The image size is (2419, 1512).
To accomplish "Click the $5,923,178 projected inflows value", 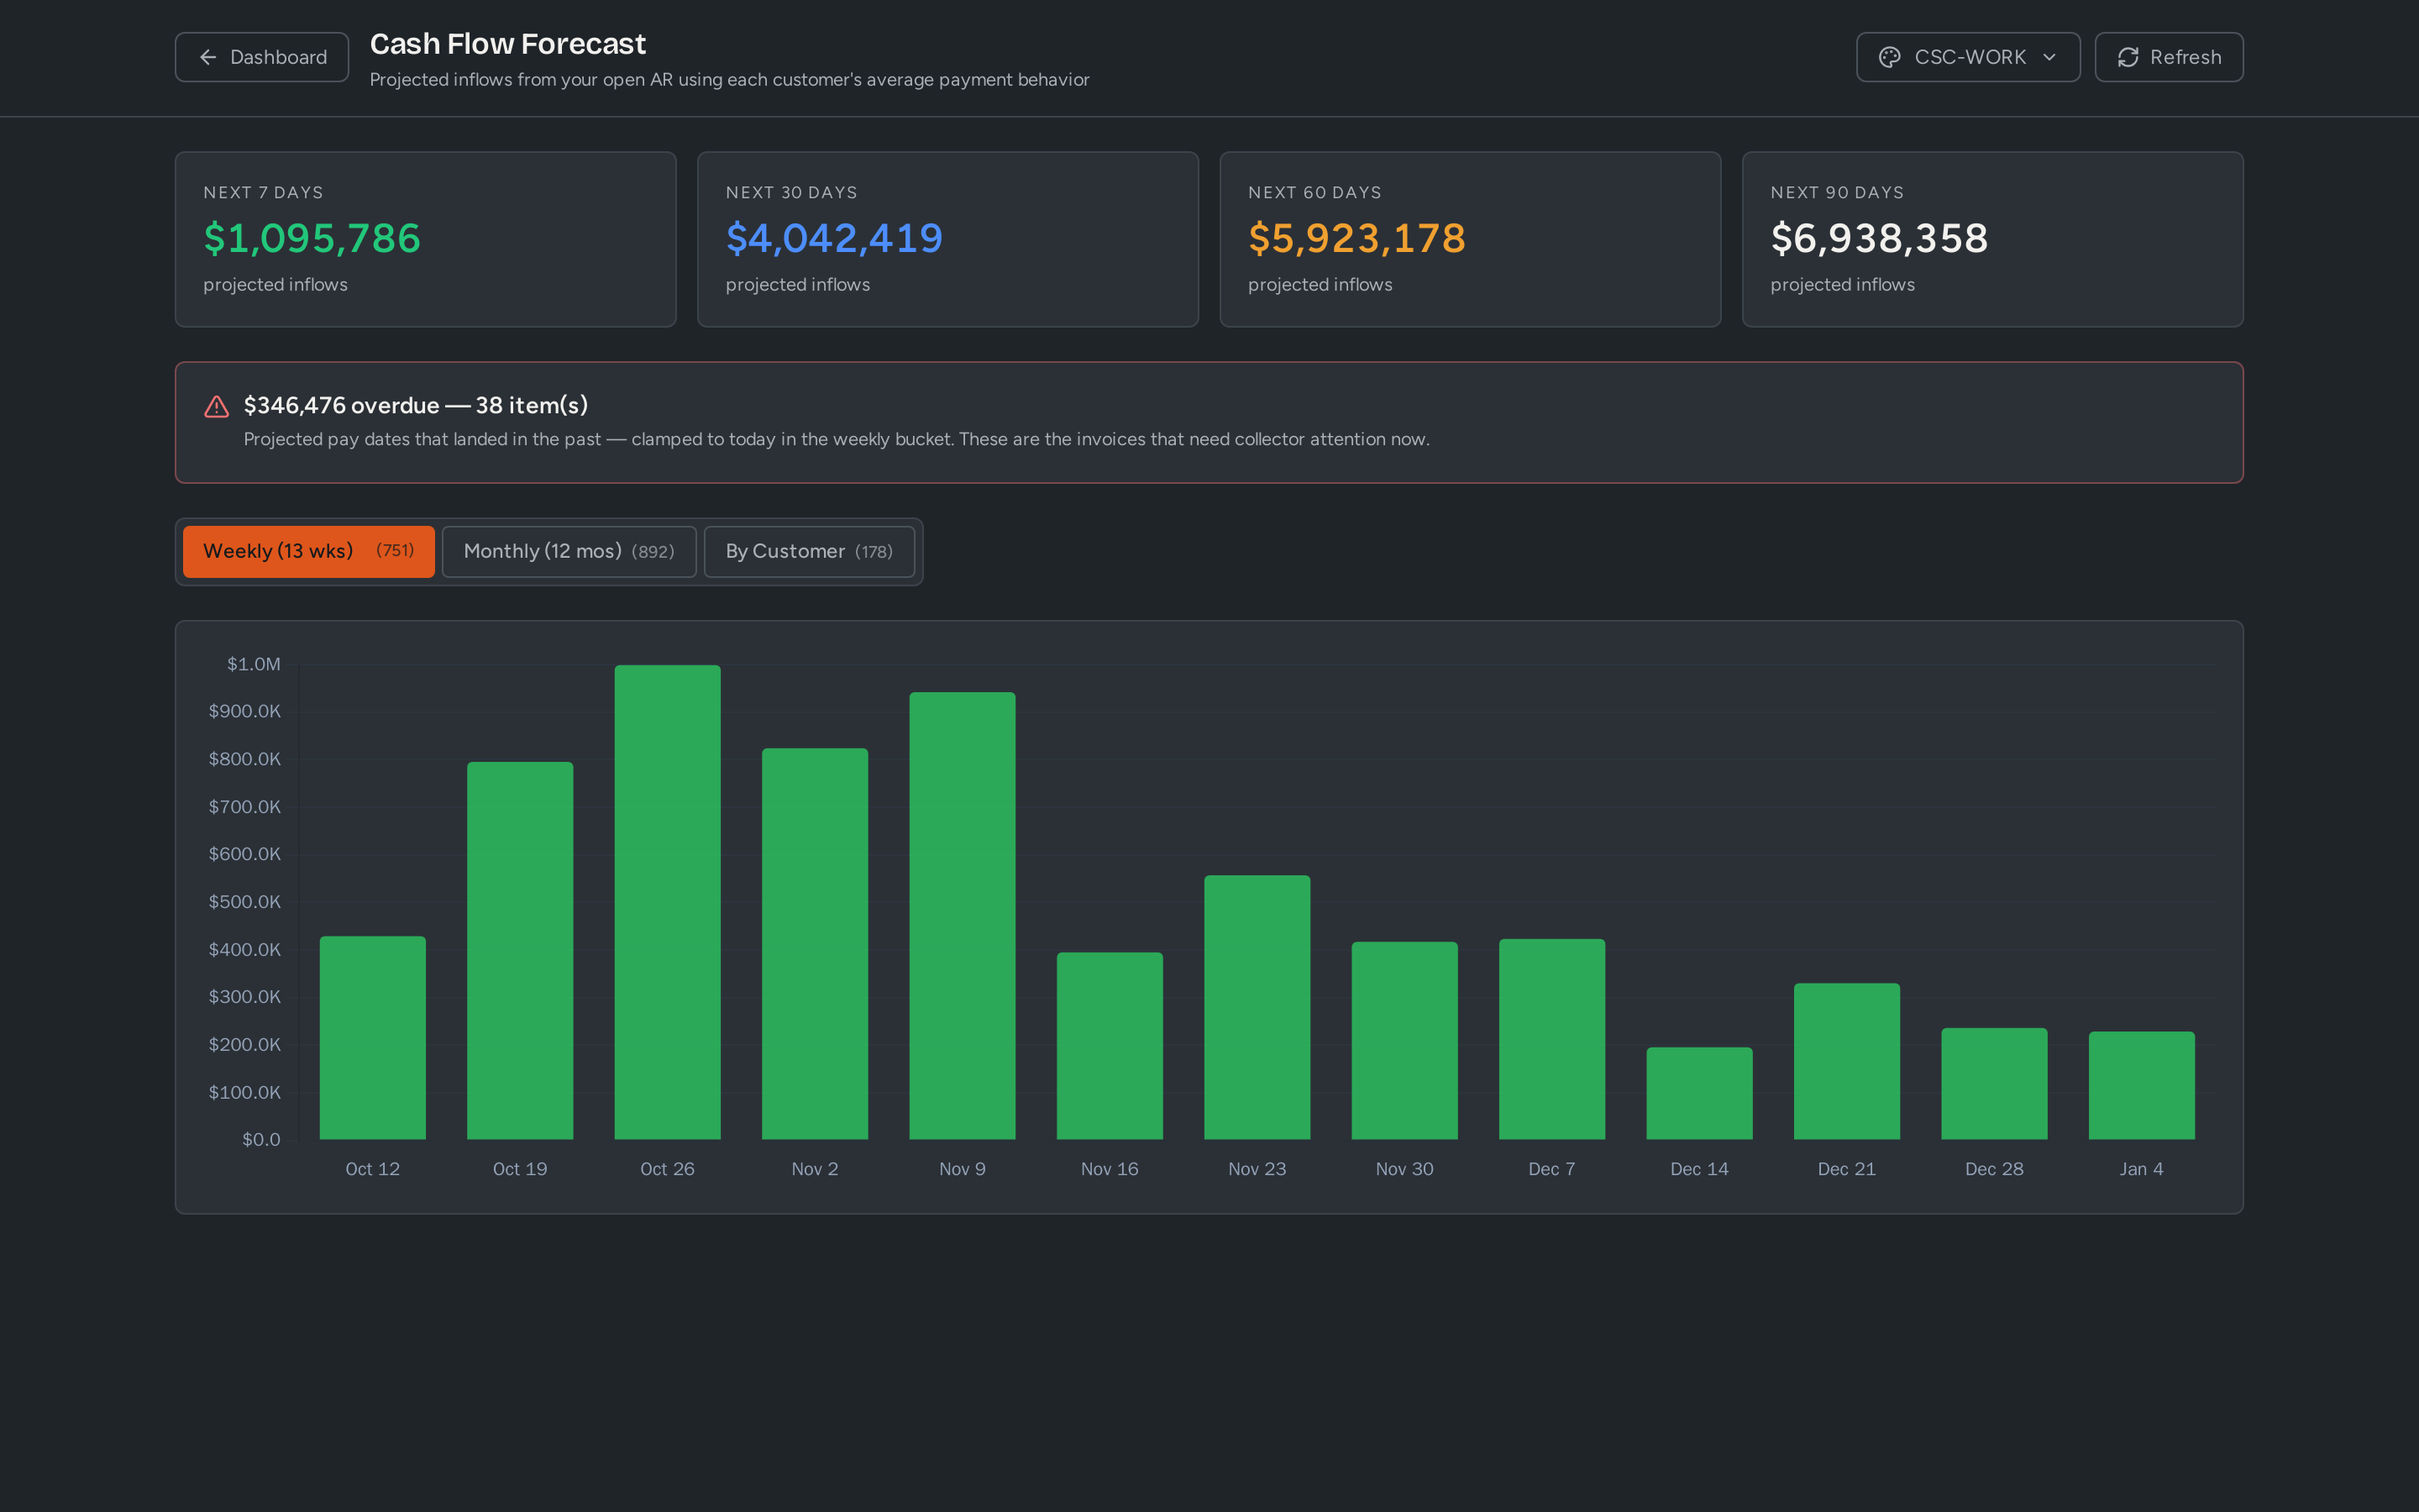I will [1356, 238].
